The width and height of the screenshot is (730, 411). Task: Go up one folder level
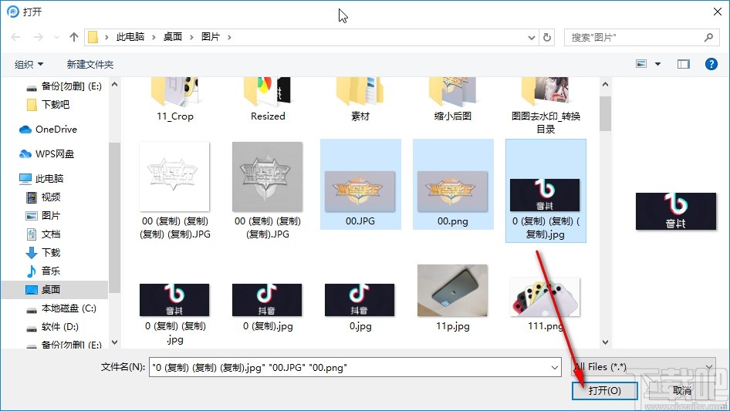point(73,37)
